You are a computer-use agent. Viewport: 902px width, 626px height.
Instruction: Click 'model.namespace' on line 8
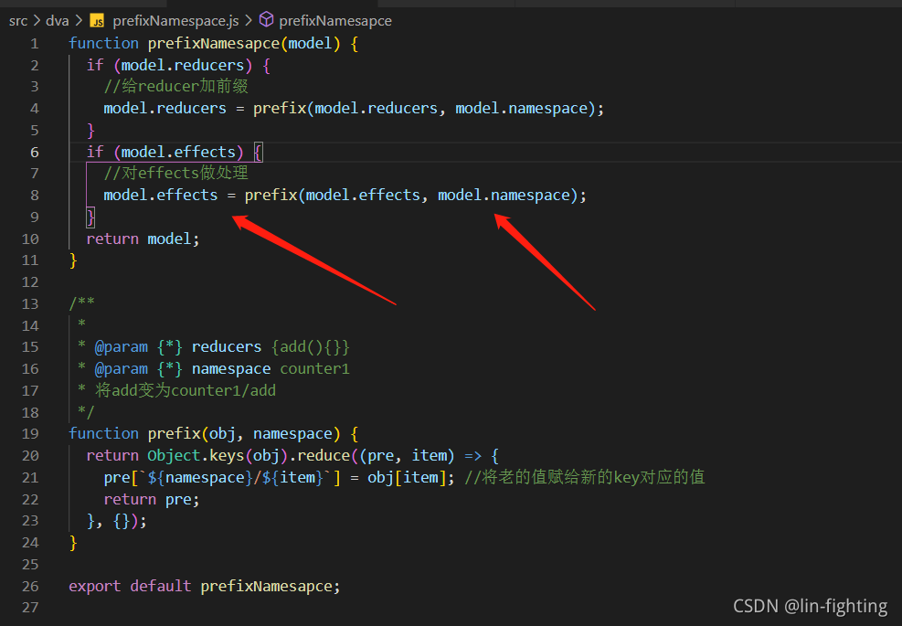click(x=504, y=196)
